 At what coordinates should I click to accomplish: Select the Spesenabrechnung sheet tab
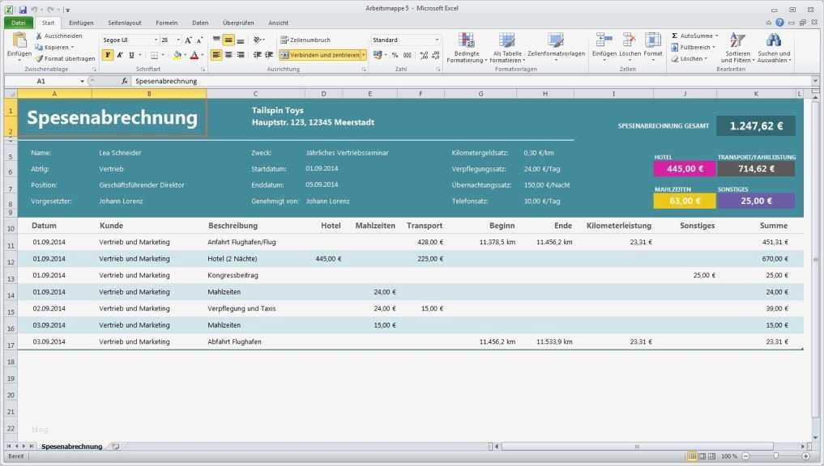coord(71,447)
